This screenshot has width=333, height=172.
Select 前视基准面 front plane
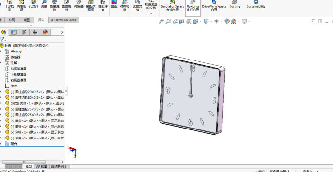(x=16, y=69)
